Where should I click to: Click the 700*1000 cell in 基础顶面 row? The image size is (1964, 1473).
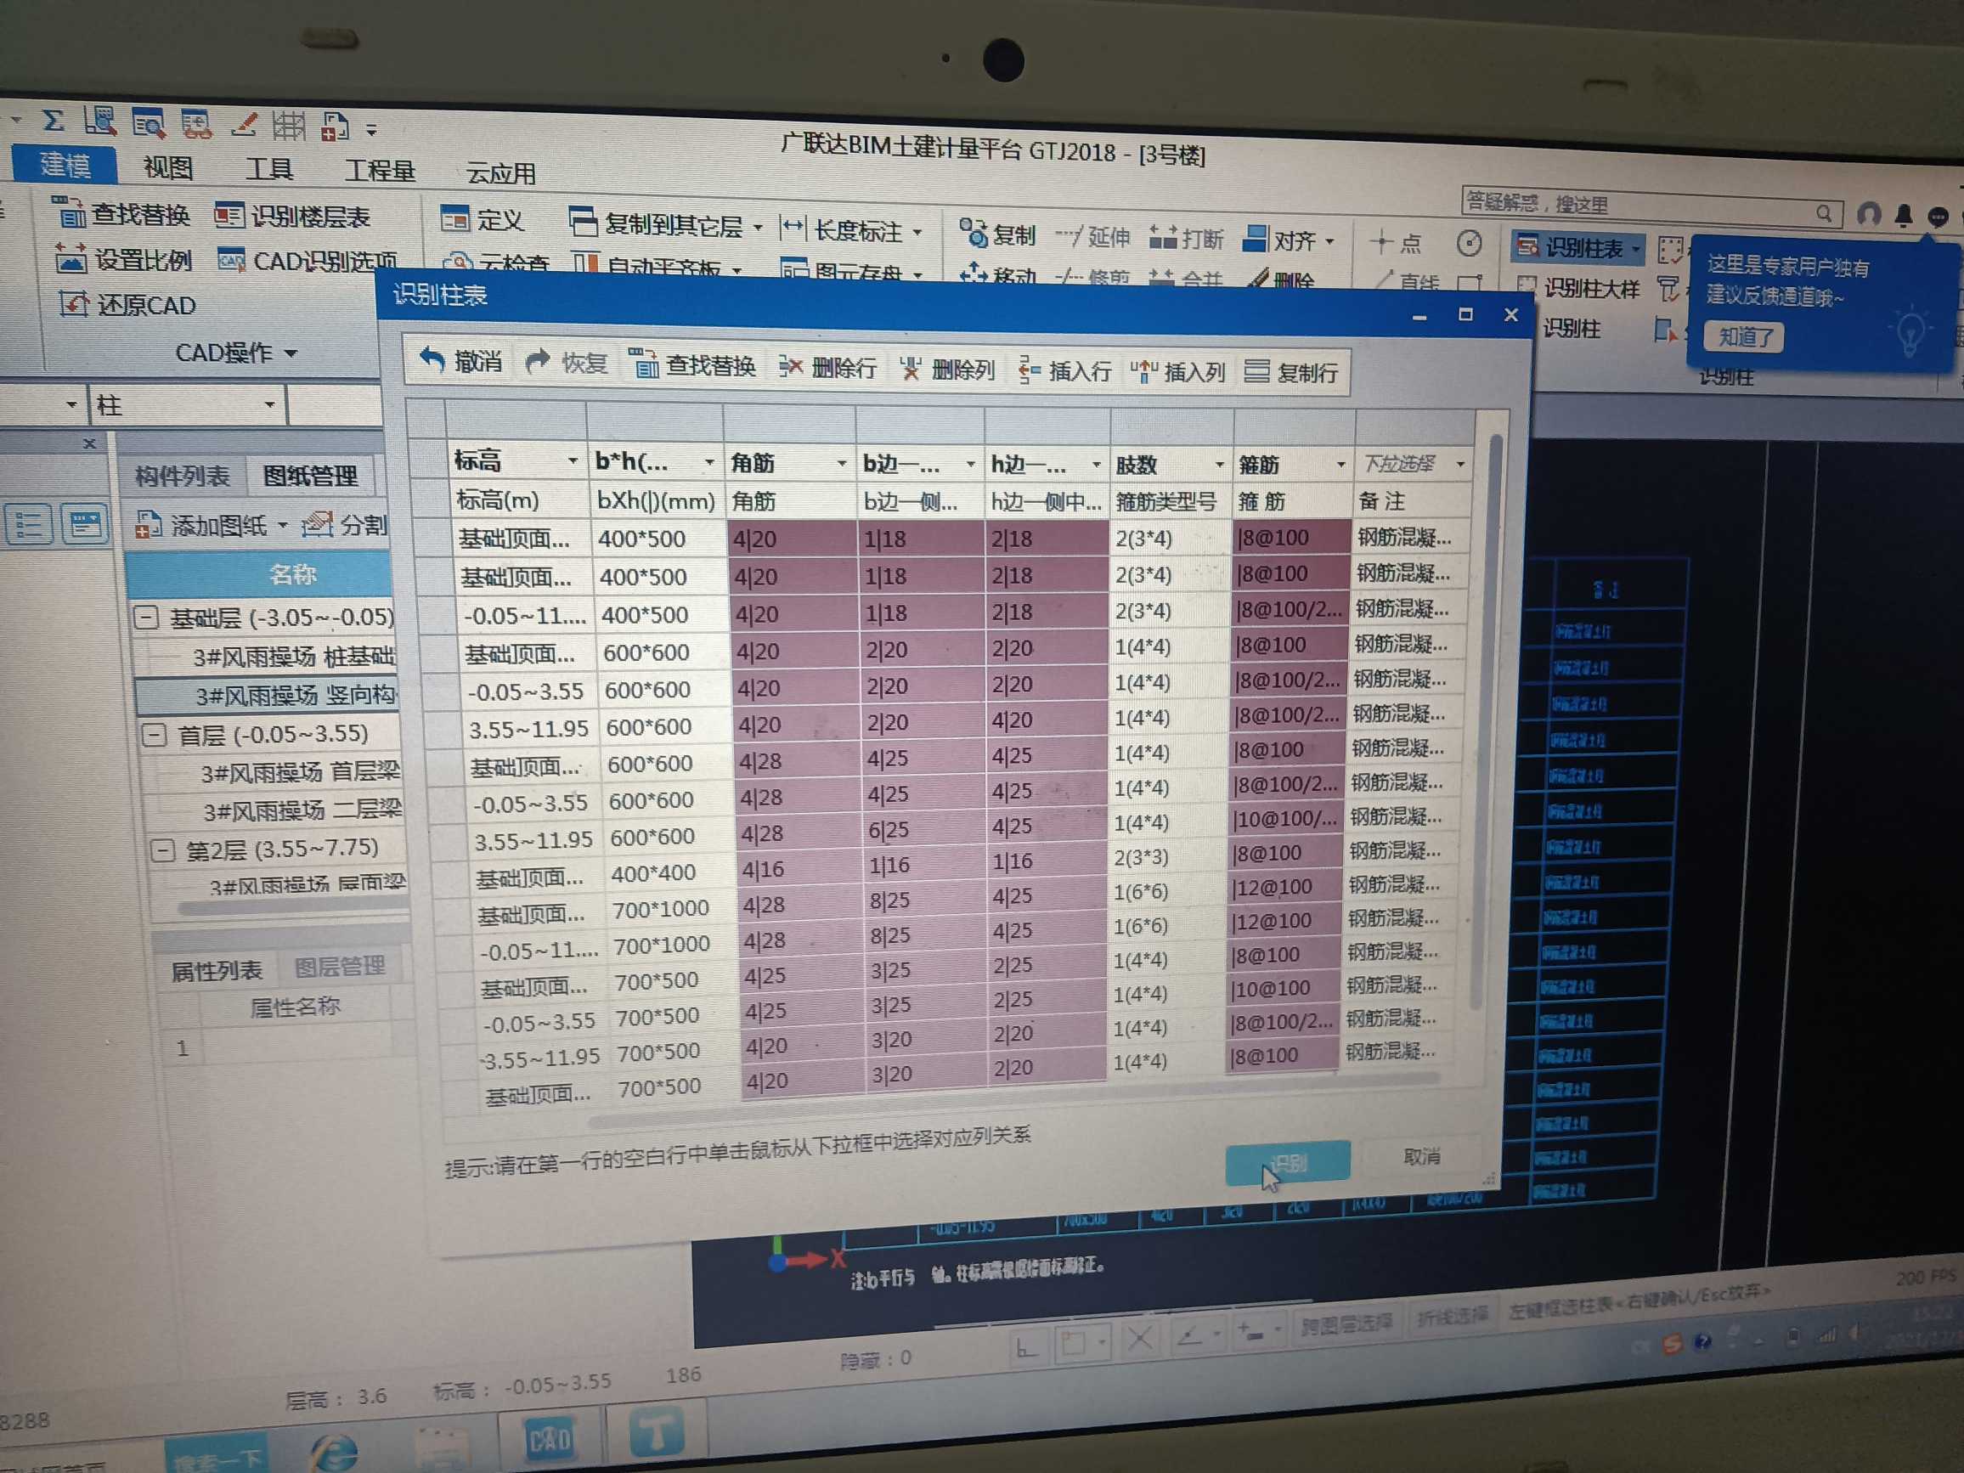pyautogui.click(x=660, y=908)
